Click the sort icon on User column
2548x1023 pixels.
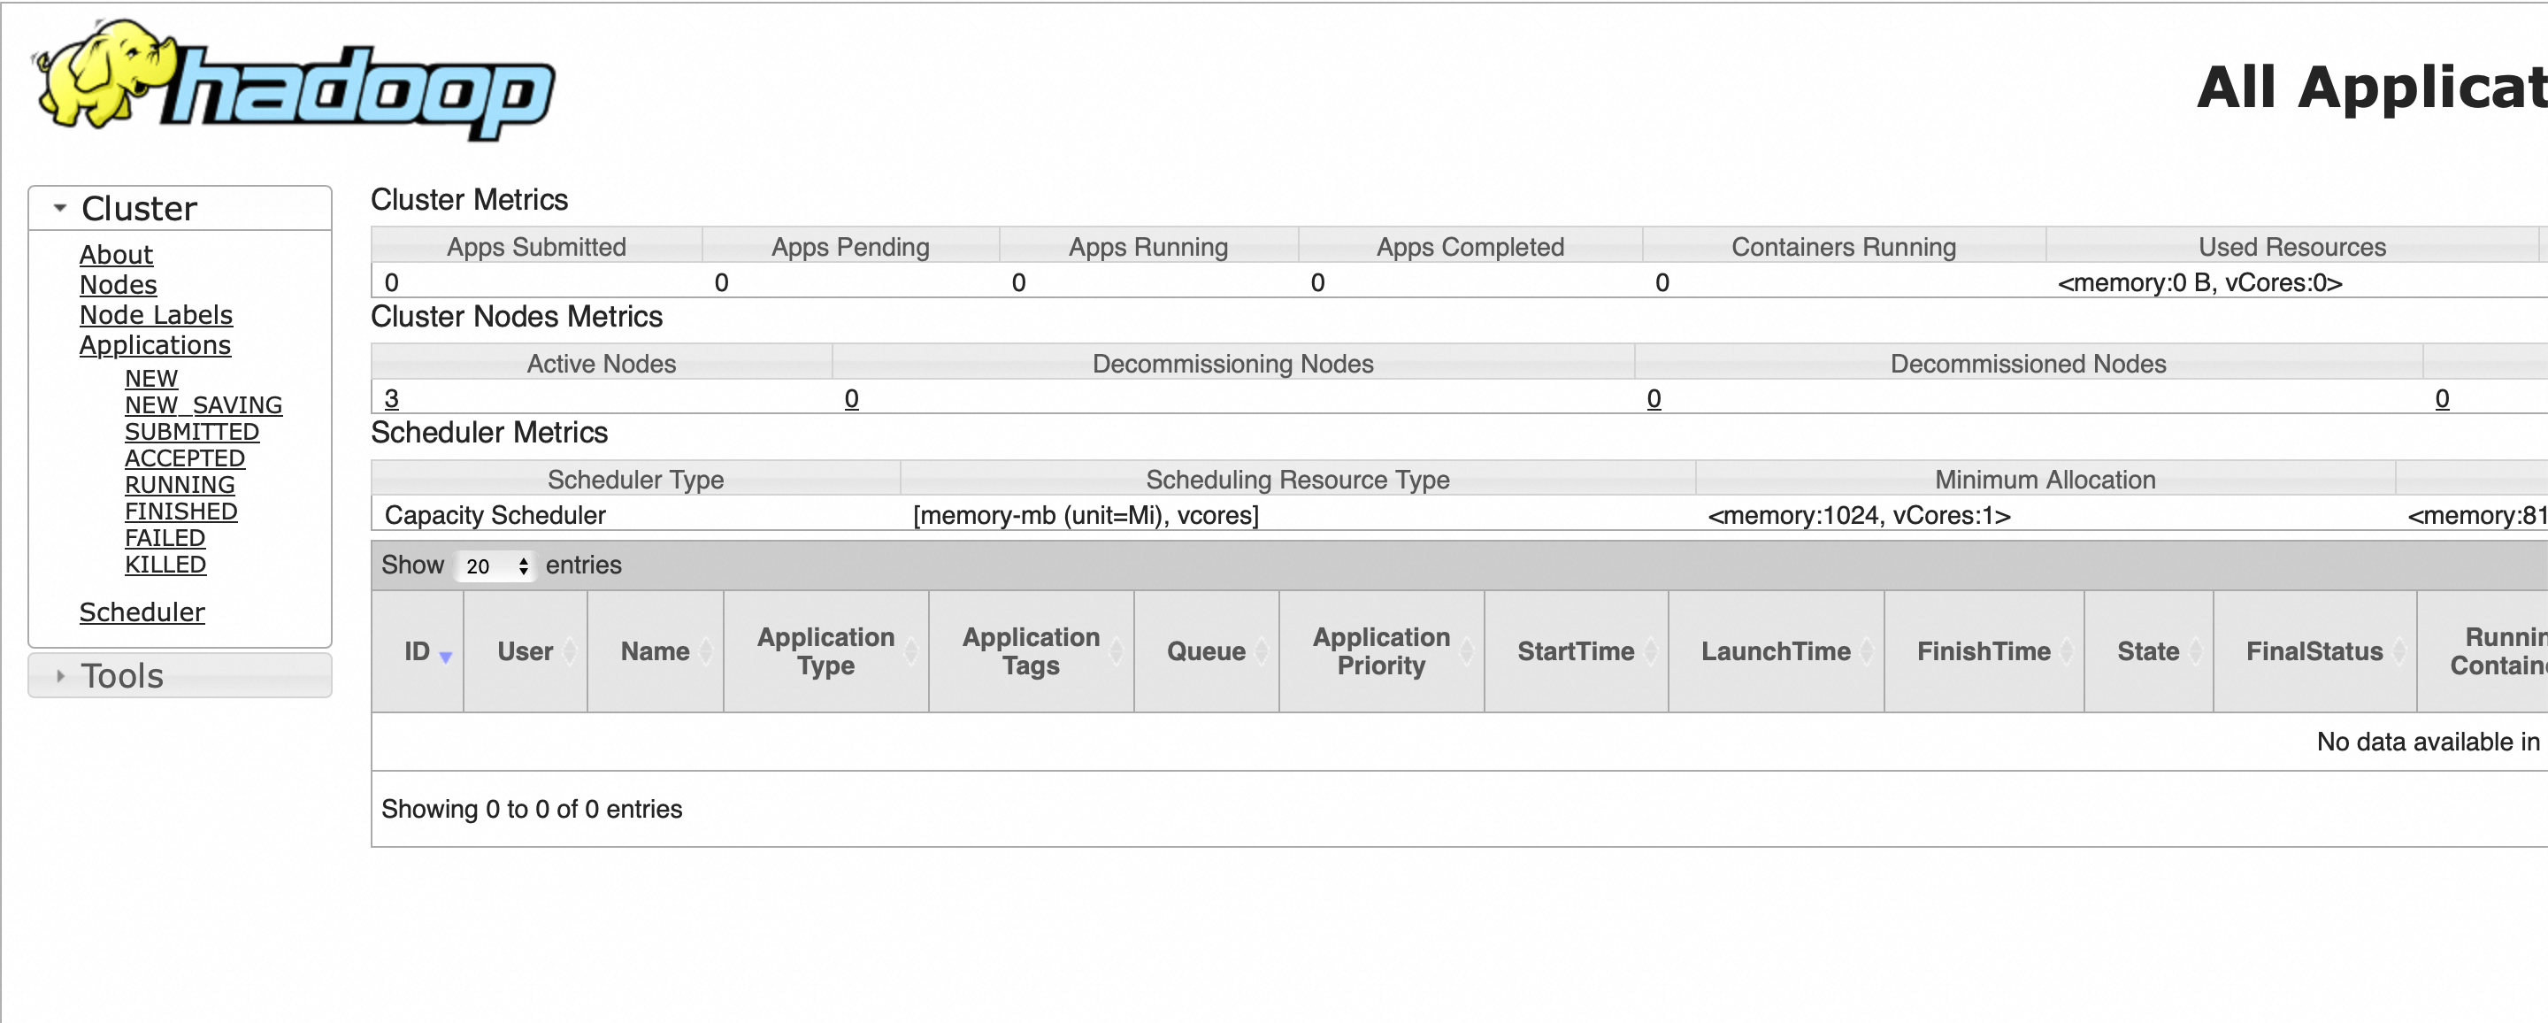(x=571, y=651)
